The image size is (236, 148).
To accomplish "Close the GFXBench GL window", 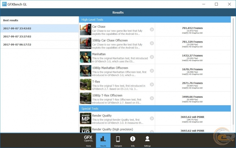I will click(229, 4).
